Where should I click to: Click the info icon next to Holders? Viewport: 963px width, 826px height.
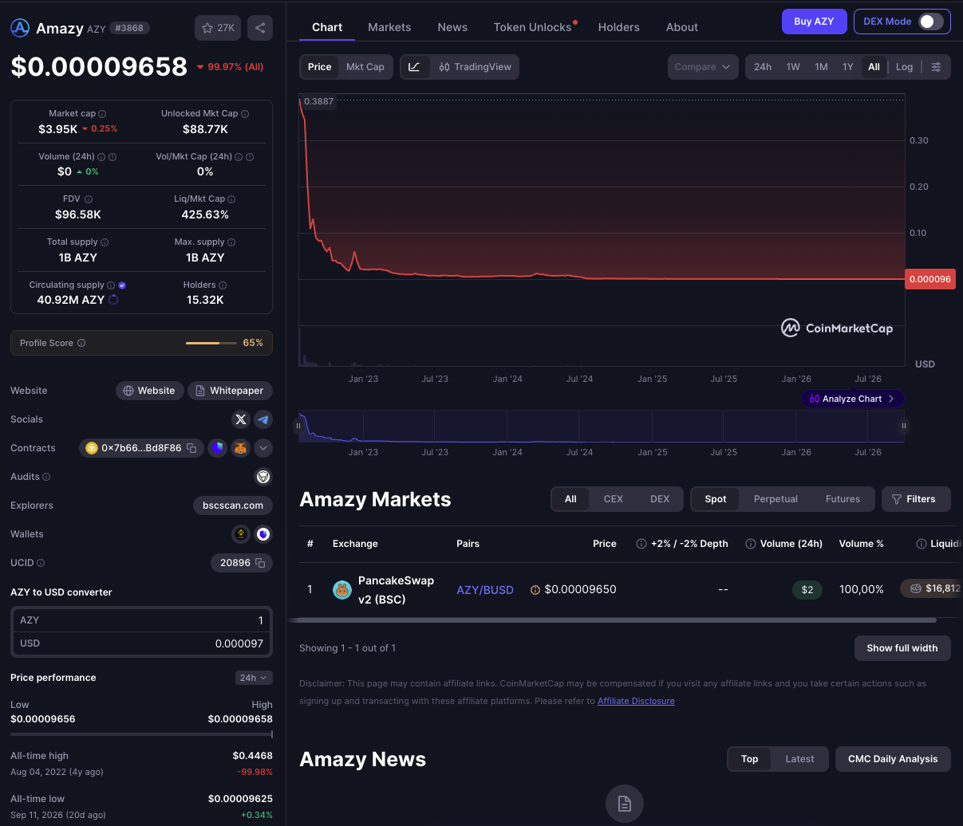click(x=223, y=285)
